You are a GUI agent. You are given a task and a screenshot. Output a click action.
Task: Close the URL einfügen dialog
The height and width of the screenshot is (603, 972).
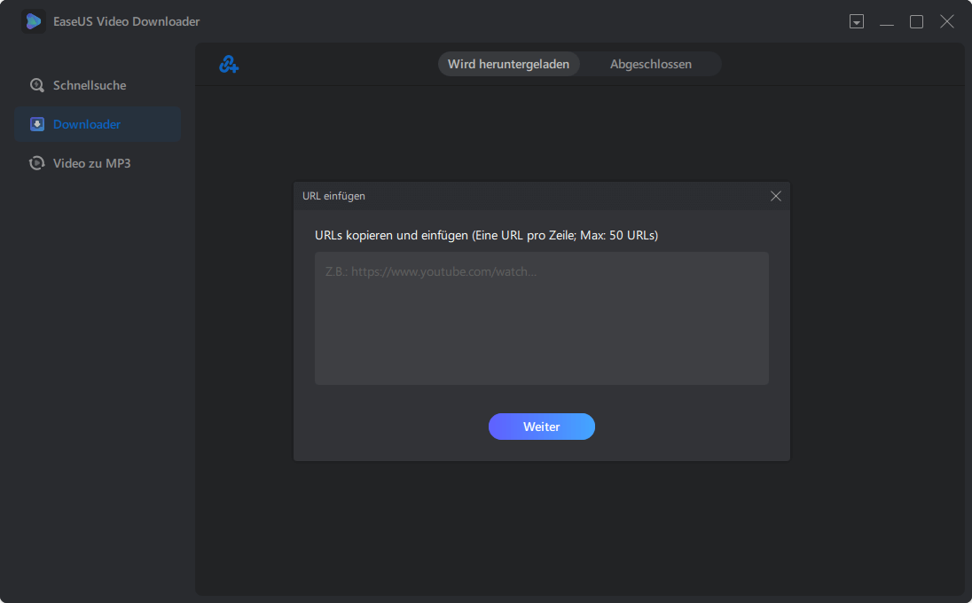click(775, 196)
